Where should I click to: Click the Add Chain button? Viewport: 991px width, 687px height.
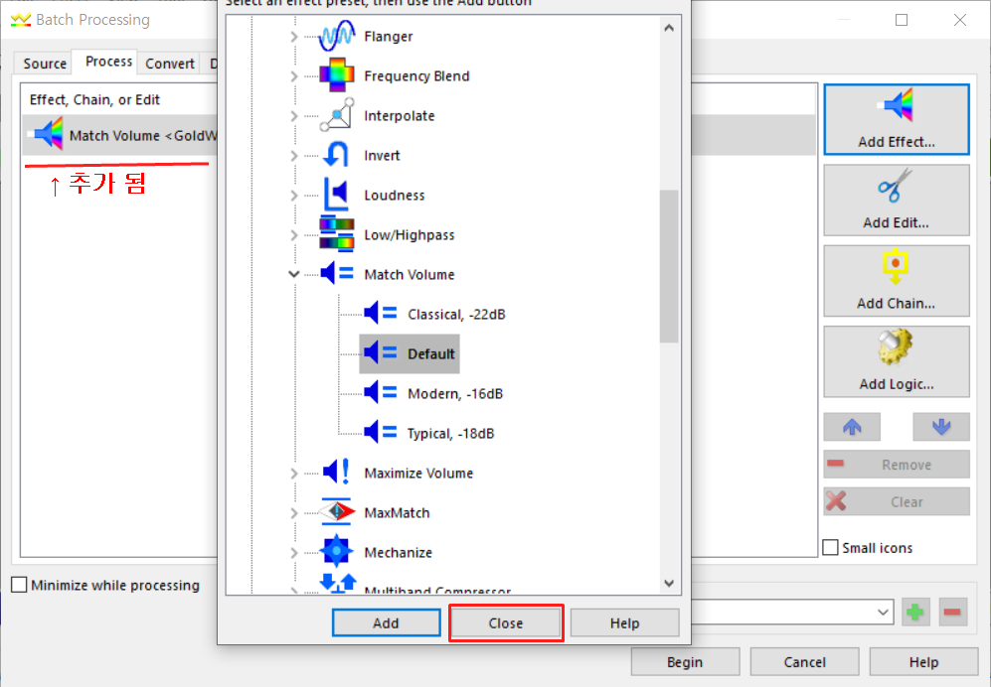point(897,281)
